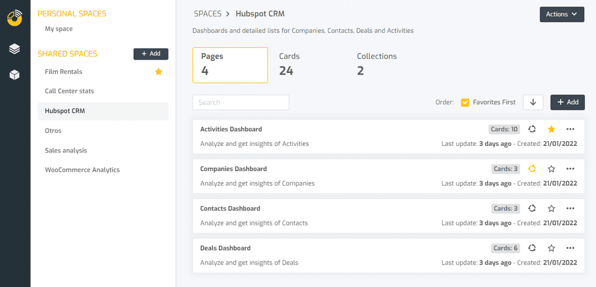
Task: Mark Contacts Dashboard as favorite
Action: (x=551, y=208)
